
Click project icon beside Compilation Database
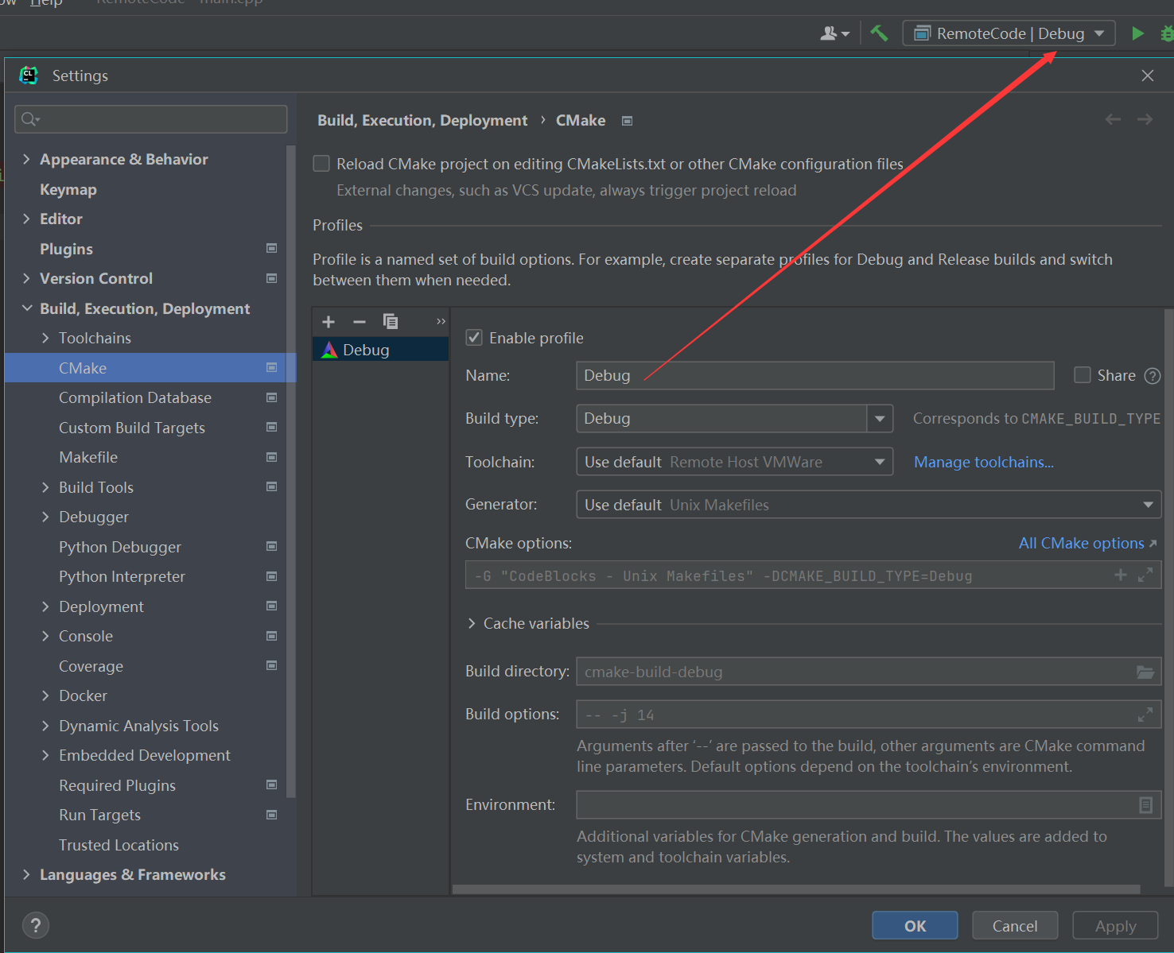271,397
